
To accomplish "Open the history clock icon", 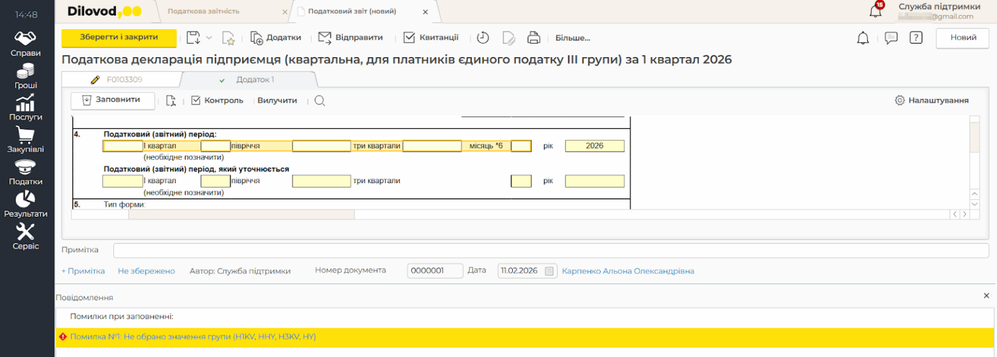I will [482, 38].
